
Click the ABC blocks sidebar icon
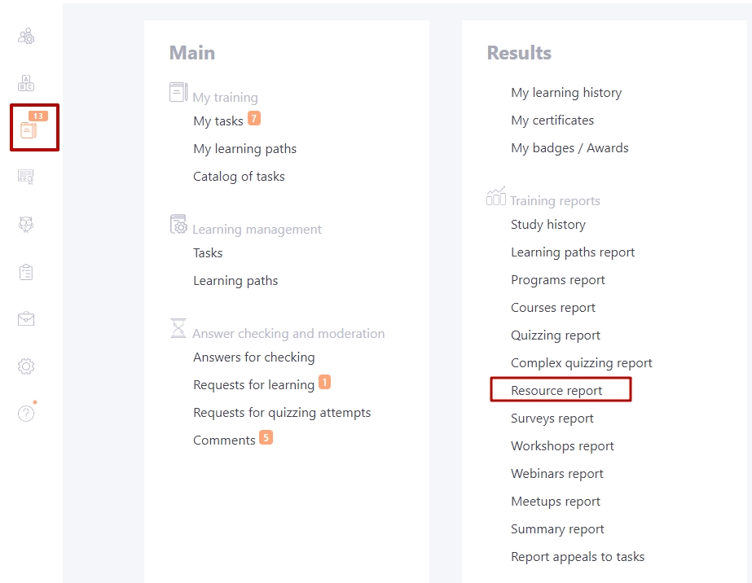tap(26, 82)
